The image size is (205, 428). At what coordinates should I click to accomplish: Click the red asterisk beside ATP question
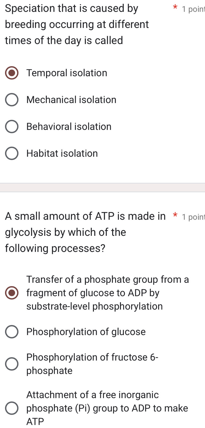coord(175,216)
